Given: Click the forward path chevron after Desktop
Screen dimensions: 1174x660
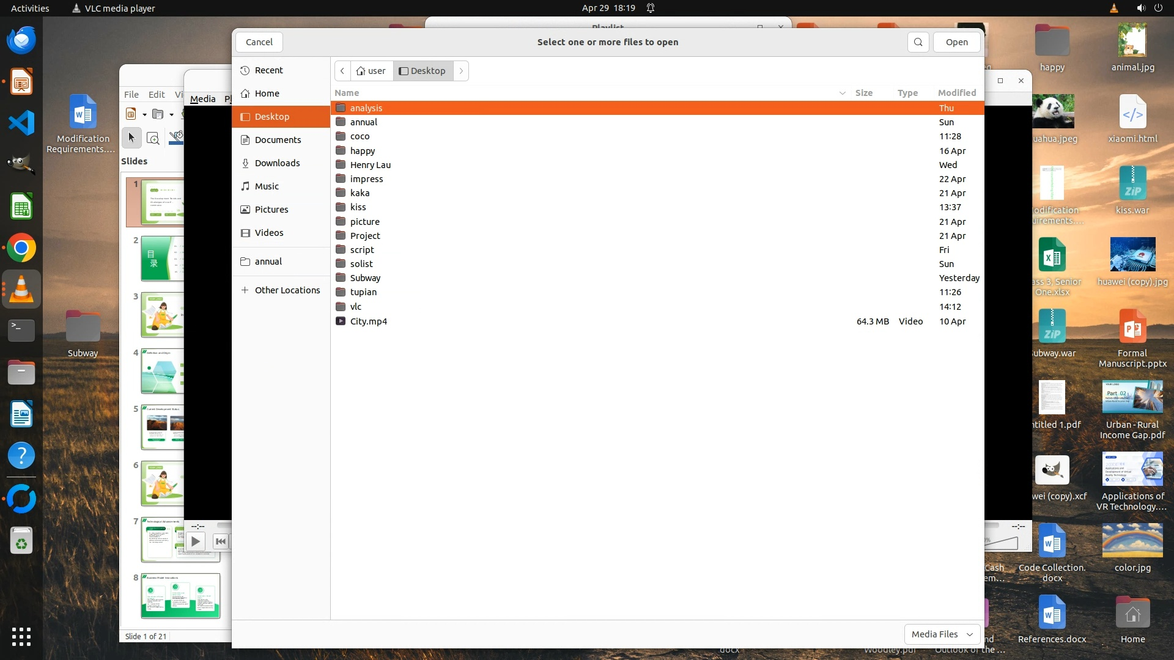Looking at the screenshot, I should (461, 71).
